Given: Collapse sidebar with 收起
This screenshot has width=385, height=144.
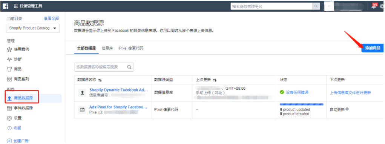Looking at the screenshot, I should 14,128.
